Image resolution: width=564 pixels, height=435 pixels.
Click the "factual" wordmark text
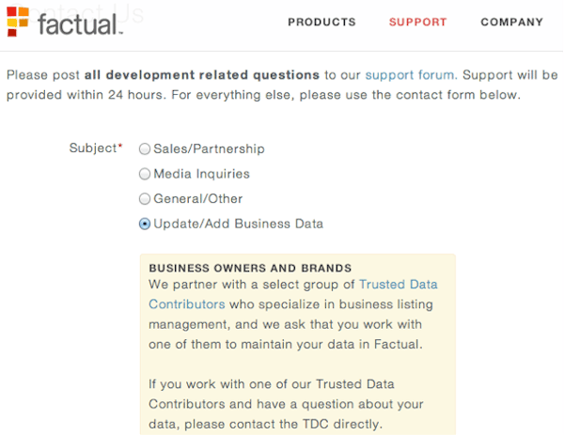pyautogui.click(x=79, y=22)
